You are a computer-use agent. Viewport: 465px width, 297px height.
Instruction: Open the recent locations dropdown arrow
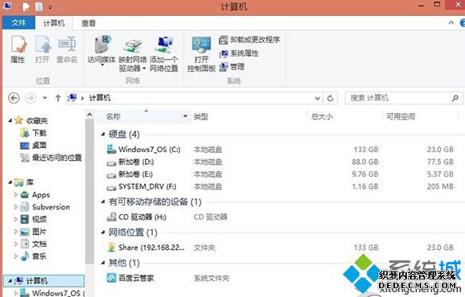(x=45, y=98)
